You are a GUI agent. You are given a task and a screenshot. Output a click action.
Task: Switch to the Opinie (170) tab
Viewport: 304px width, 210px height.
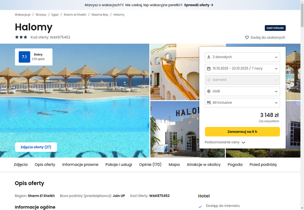click(x=150, y=164)
